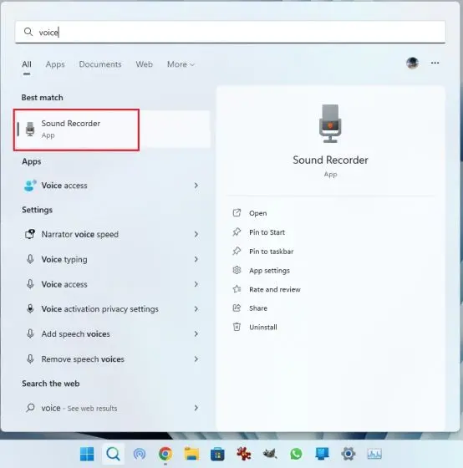Expand the voice web results chevron
The image size is (463, 468).
pos(196,408)
